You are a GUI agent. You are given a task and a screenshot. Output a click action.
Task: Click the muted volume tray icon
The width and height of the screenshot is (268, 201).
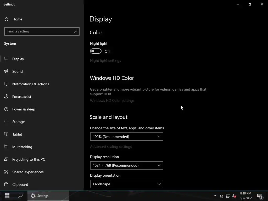tap(234, 196)
